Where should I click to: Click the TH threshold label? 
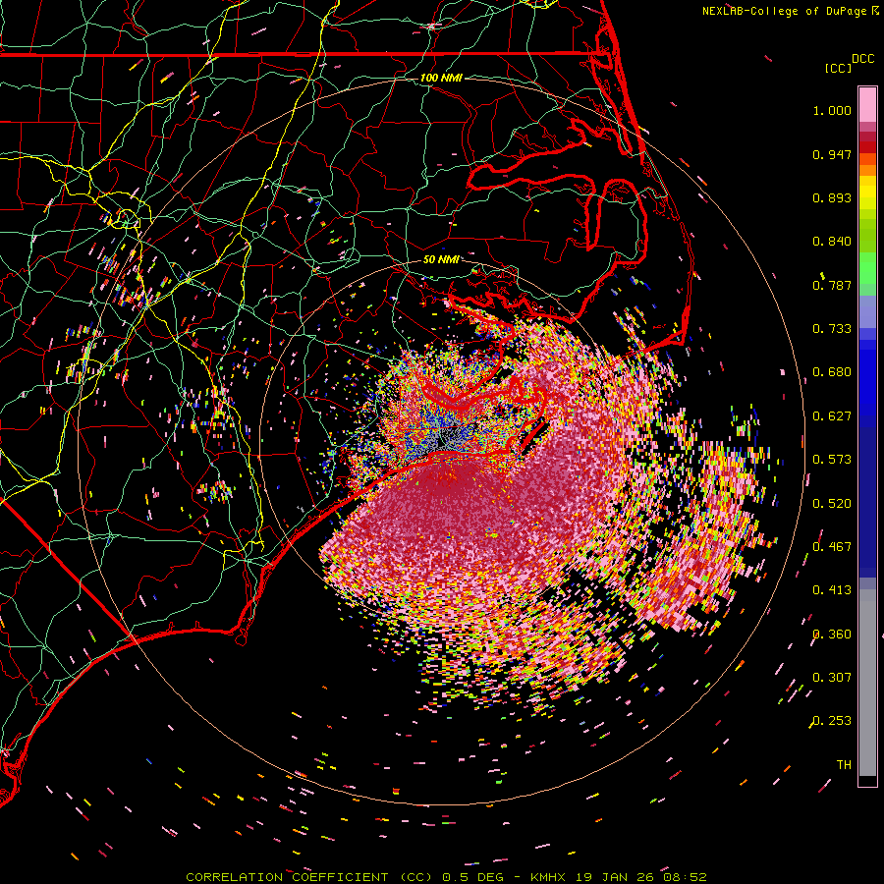point(844,765)
